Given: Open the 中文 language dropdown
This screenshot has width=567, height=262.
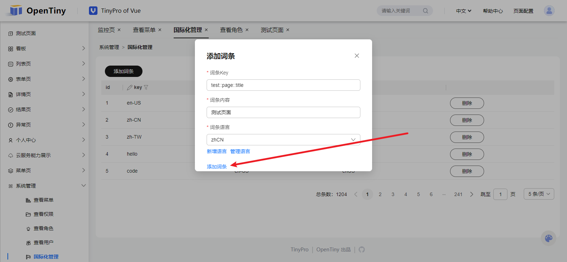Looking at the screenshot, I should pos(464,11).
